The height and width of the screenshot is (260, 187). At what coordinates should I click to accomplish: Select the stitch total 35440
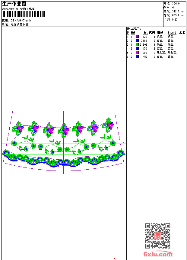[176, 4]
